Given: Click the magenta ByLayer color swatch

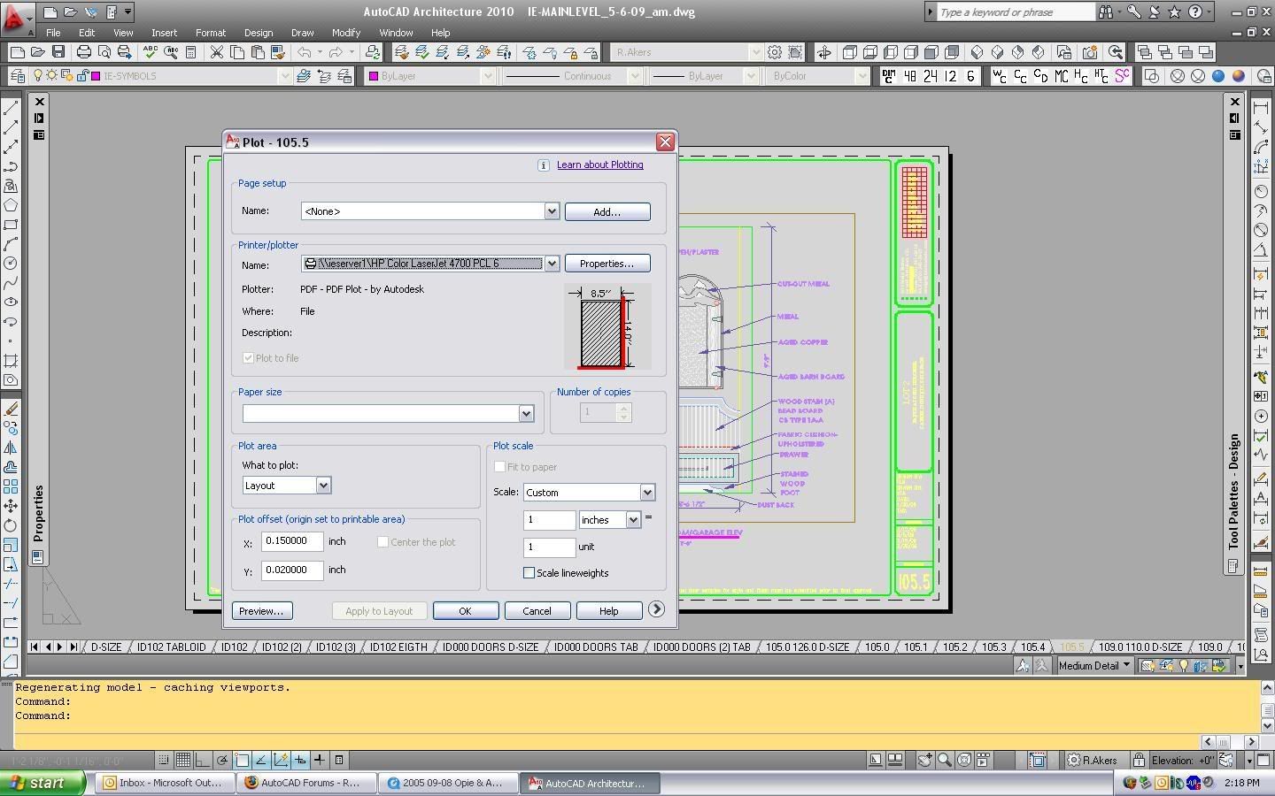Looking at the screenshot, I should [374, 76].
